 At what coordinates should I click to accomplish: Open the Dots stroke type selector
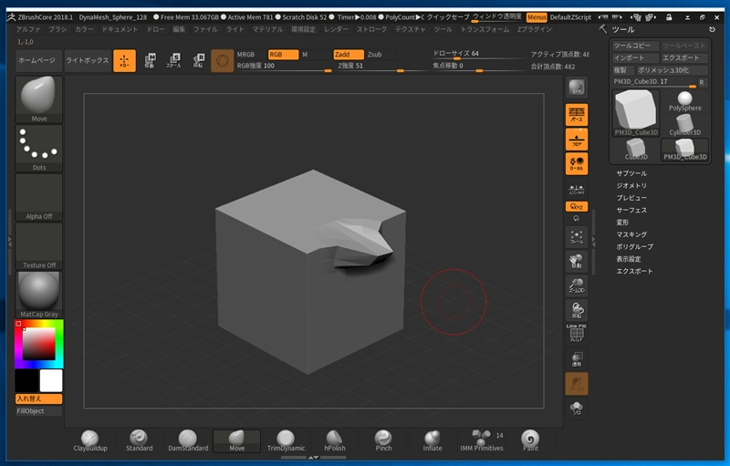click(x=39, y=149)
